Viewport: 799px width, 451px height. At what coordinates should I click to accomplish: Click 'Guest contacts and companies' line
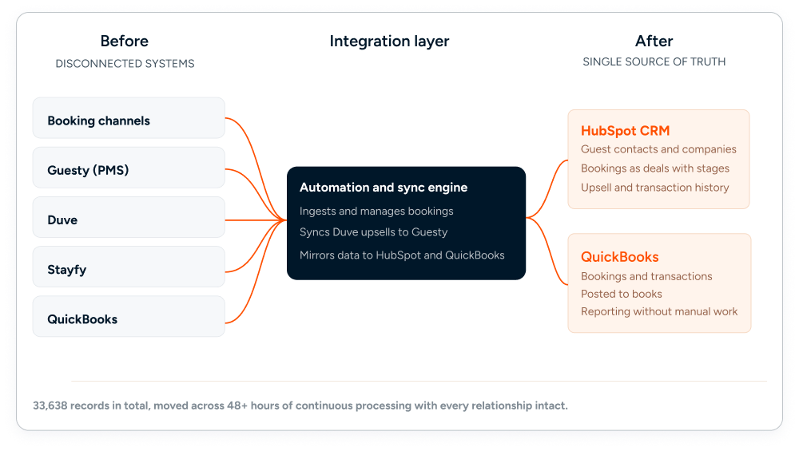click(658, 149)
